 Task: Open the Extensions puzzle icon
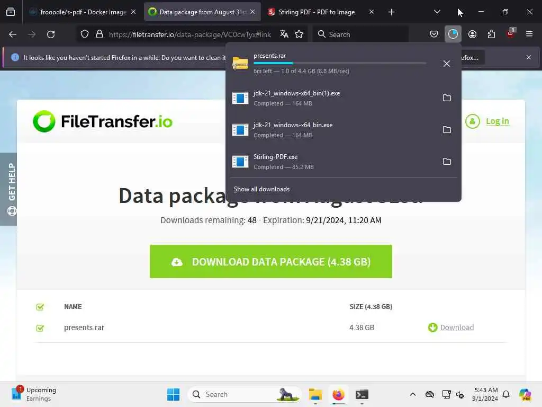coord(491,34)
